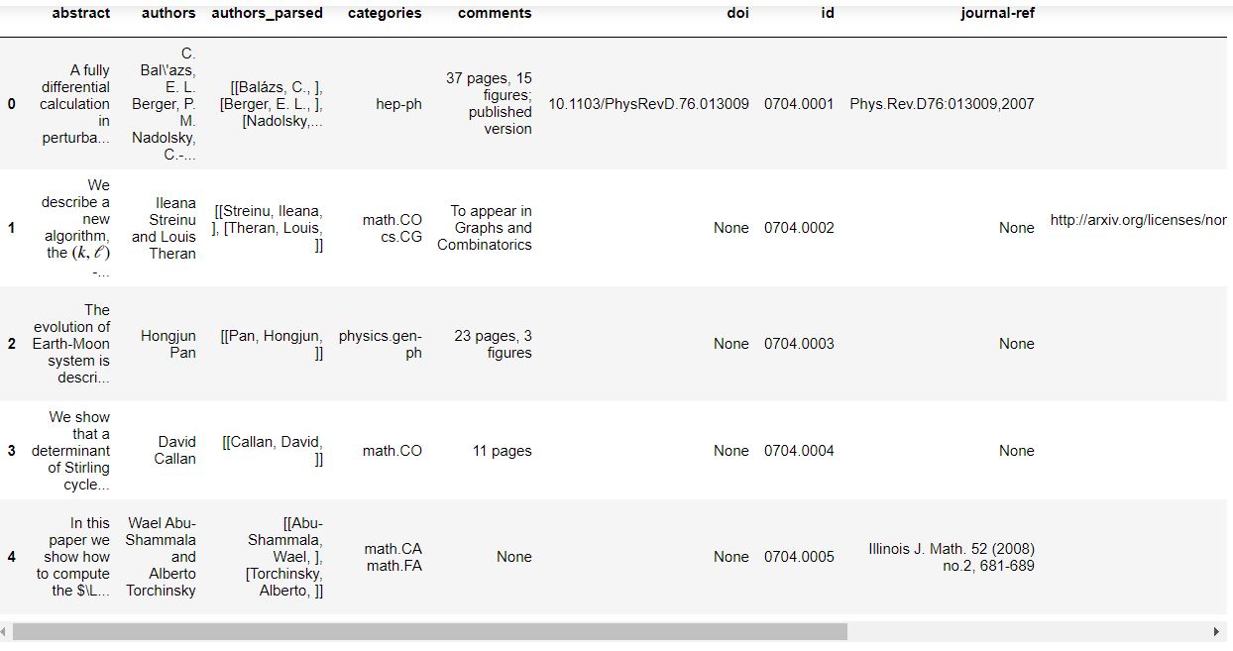The height and width of the screenshot is (651, 1233).
Task: Select the 'Hongjun Pan' authors cell
Action: coord(168,344)
